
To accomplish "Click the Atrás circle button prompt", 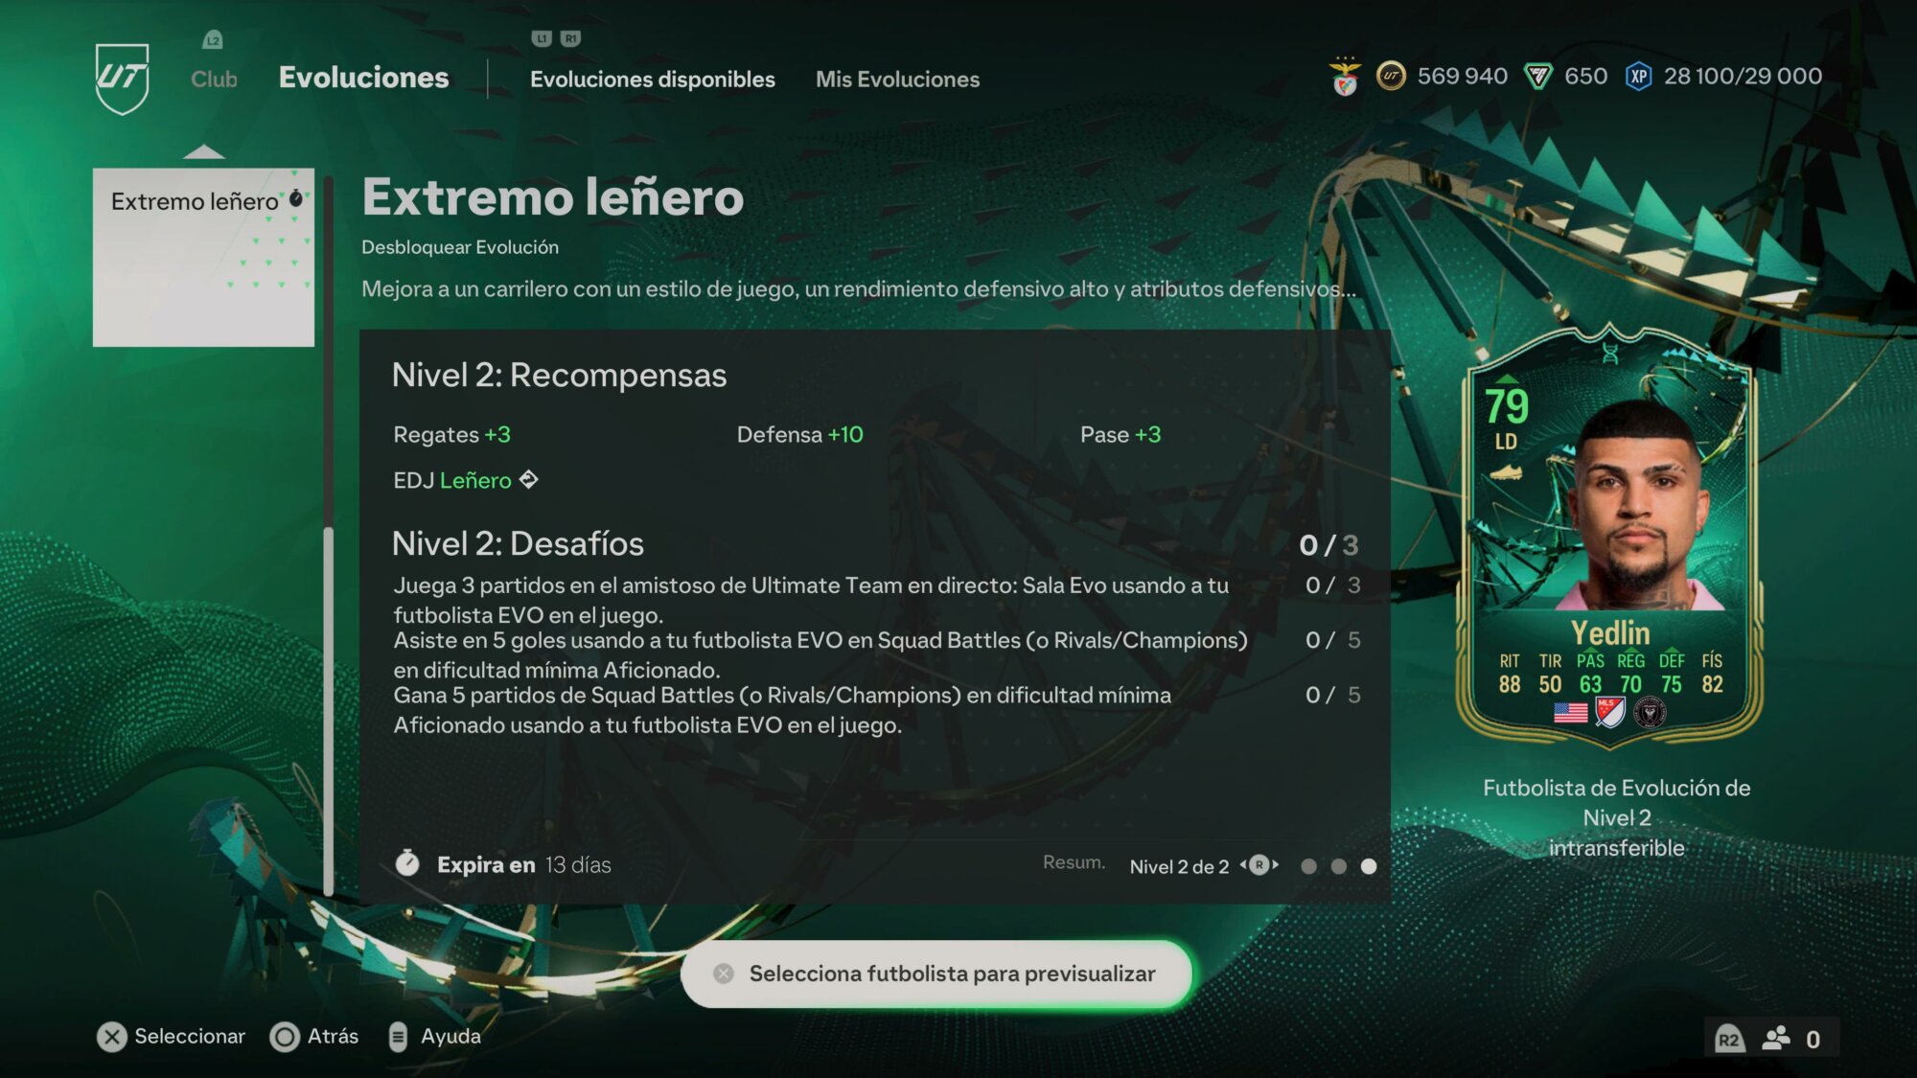I will (314, 1037).
